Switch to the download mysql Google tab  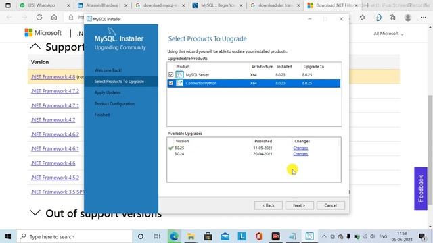[160, 5]
